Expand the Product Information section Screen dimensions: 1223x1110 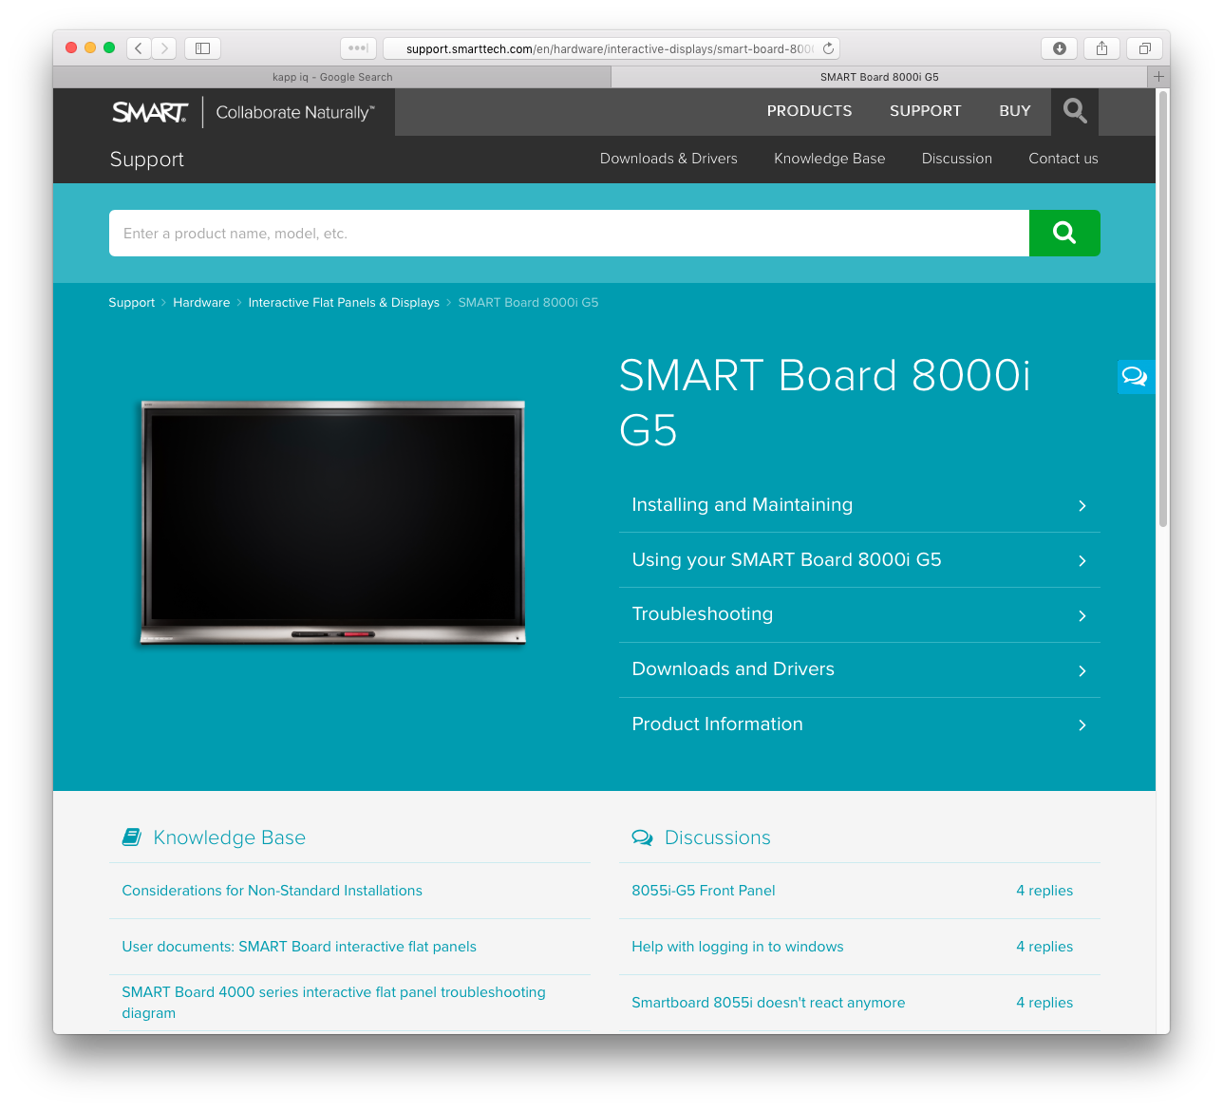click(858, 724)
